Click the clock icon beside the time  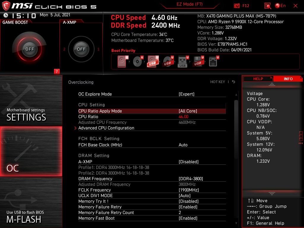(6, 15)
